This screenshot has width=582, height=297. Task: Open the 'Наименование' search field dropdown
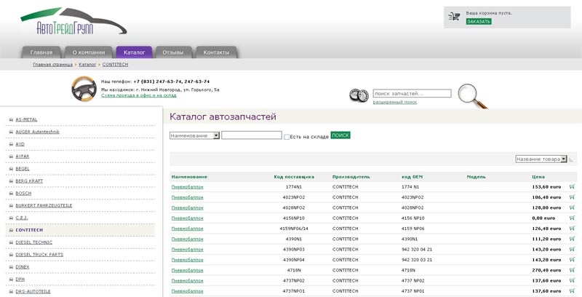[x=194, y=135]
